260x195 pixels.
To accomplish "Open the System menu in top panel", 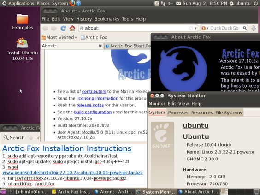I will (60, 3).
